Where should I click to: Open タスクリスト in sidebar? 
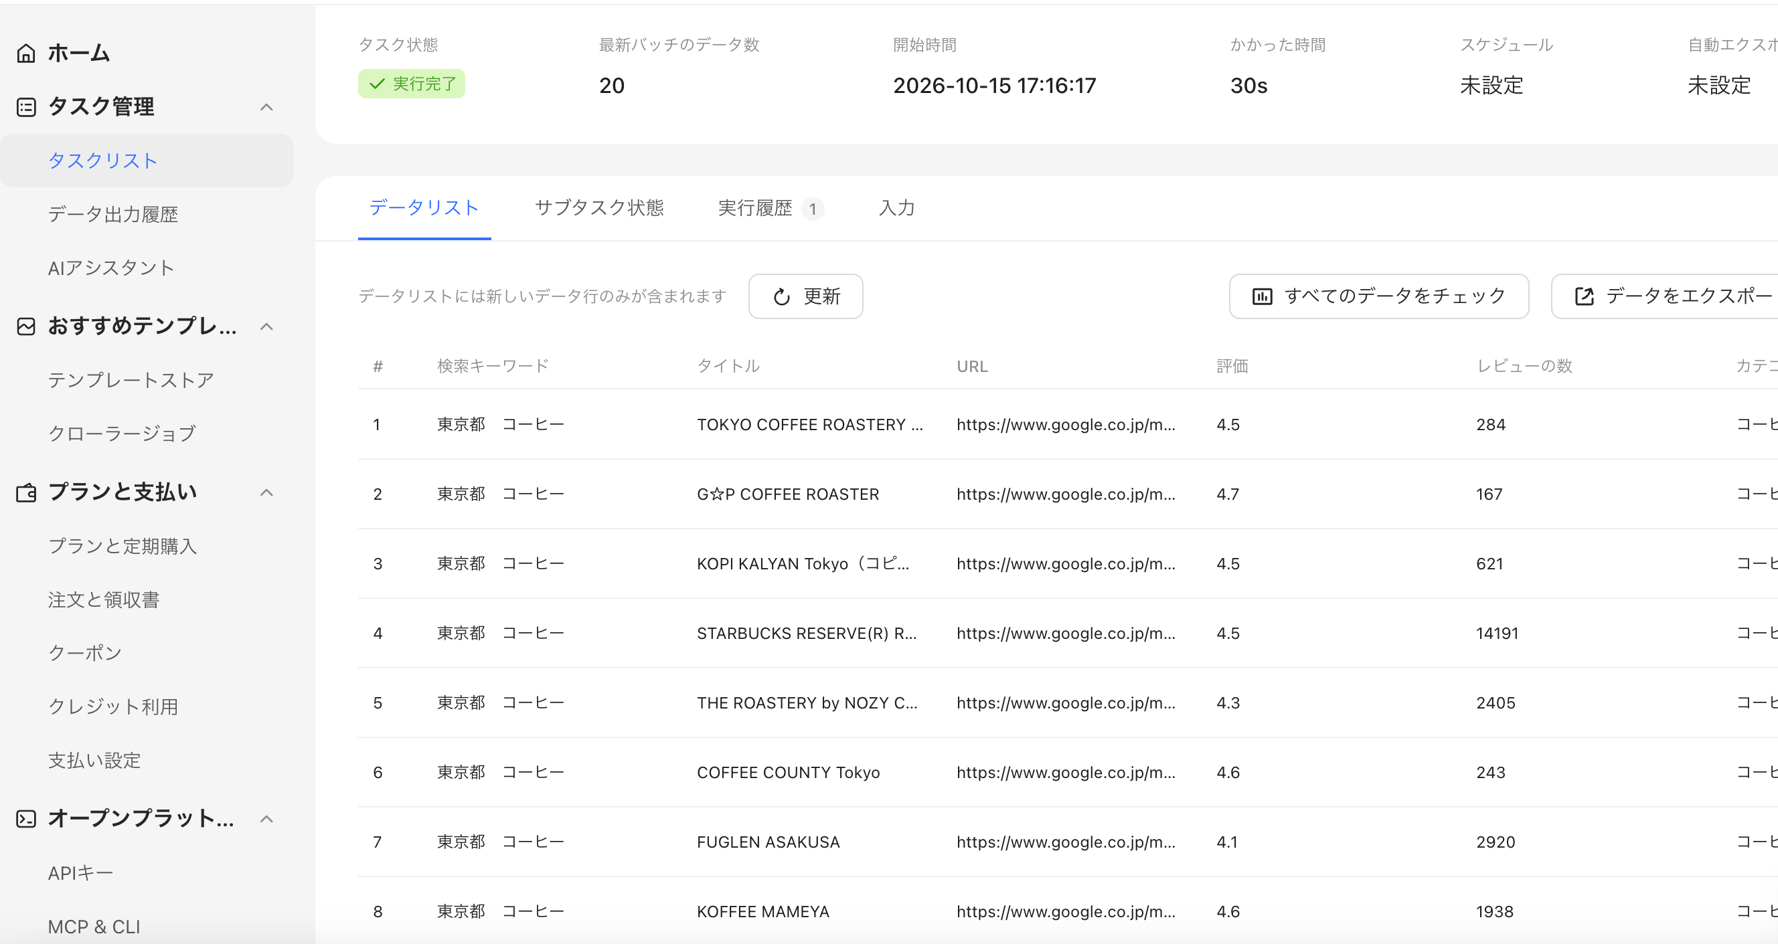[x=147, y=161]
